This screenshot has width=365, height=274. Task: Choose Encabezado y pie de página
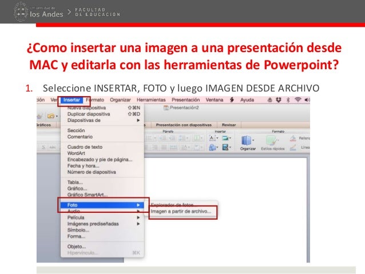coord(102,160)
